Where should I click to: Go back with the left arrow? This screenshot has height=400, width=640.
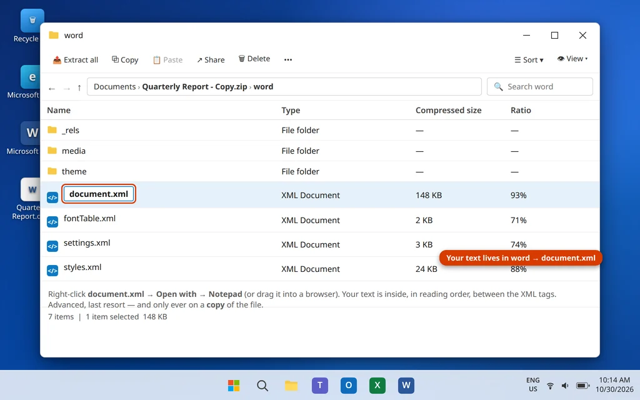[x=52, y=88]
